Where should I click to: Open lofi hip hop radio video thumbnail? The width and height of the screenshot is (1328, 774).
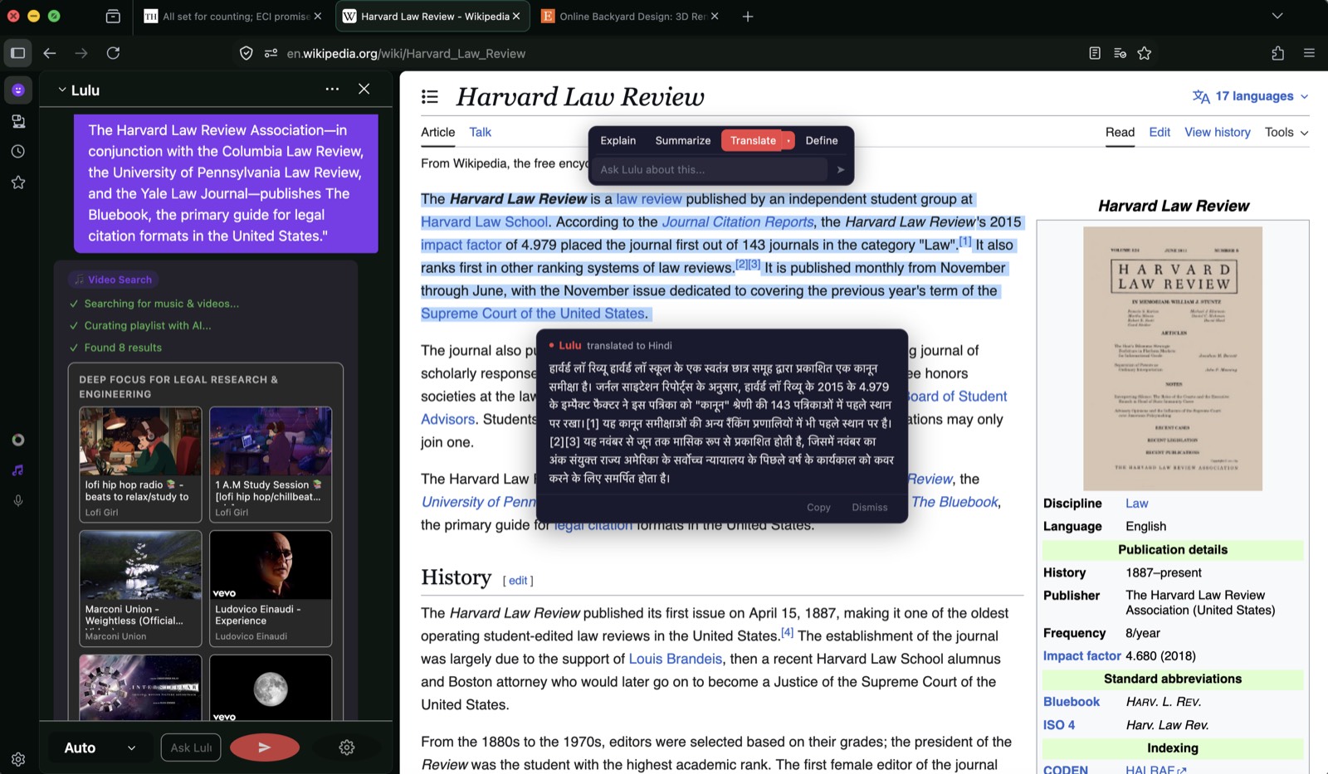pos(140,441)
